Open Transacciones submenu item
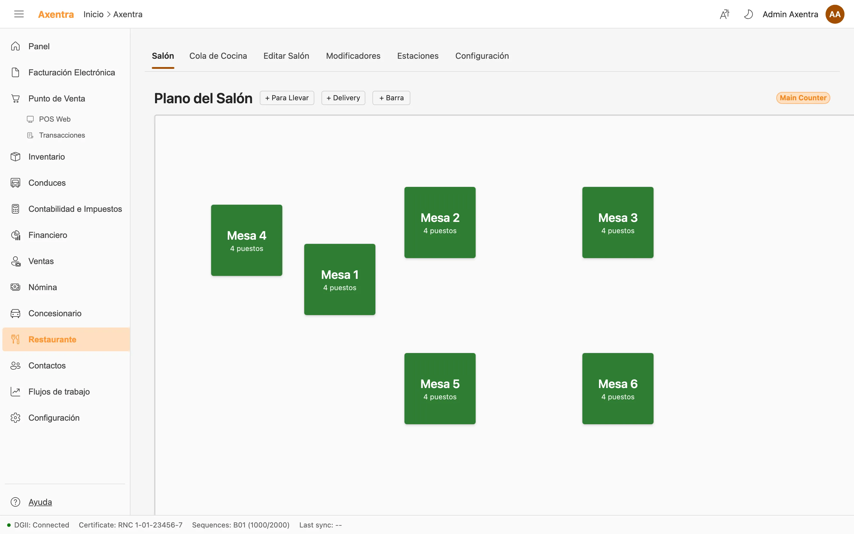This screenshot has width=854, height=534. click(x=62, y=135)
